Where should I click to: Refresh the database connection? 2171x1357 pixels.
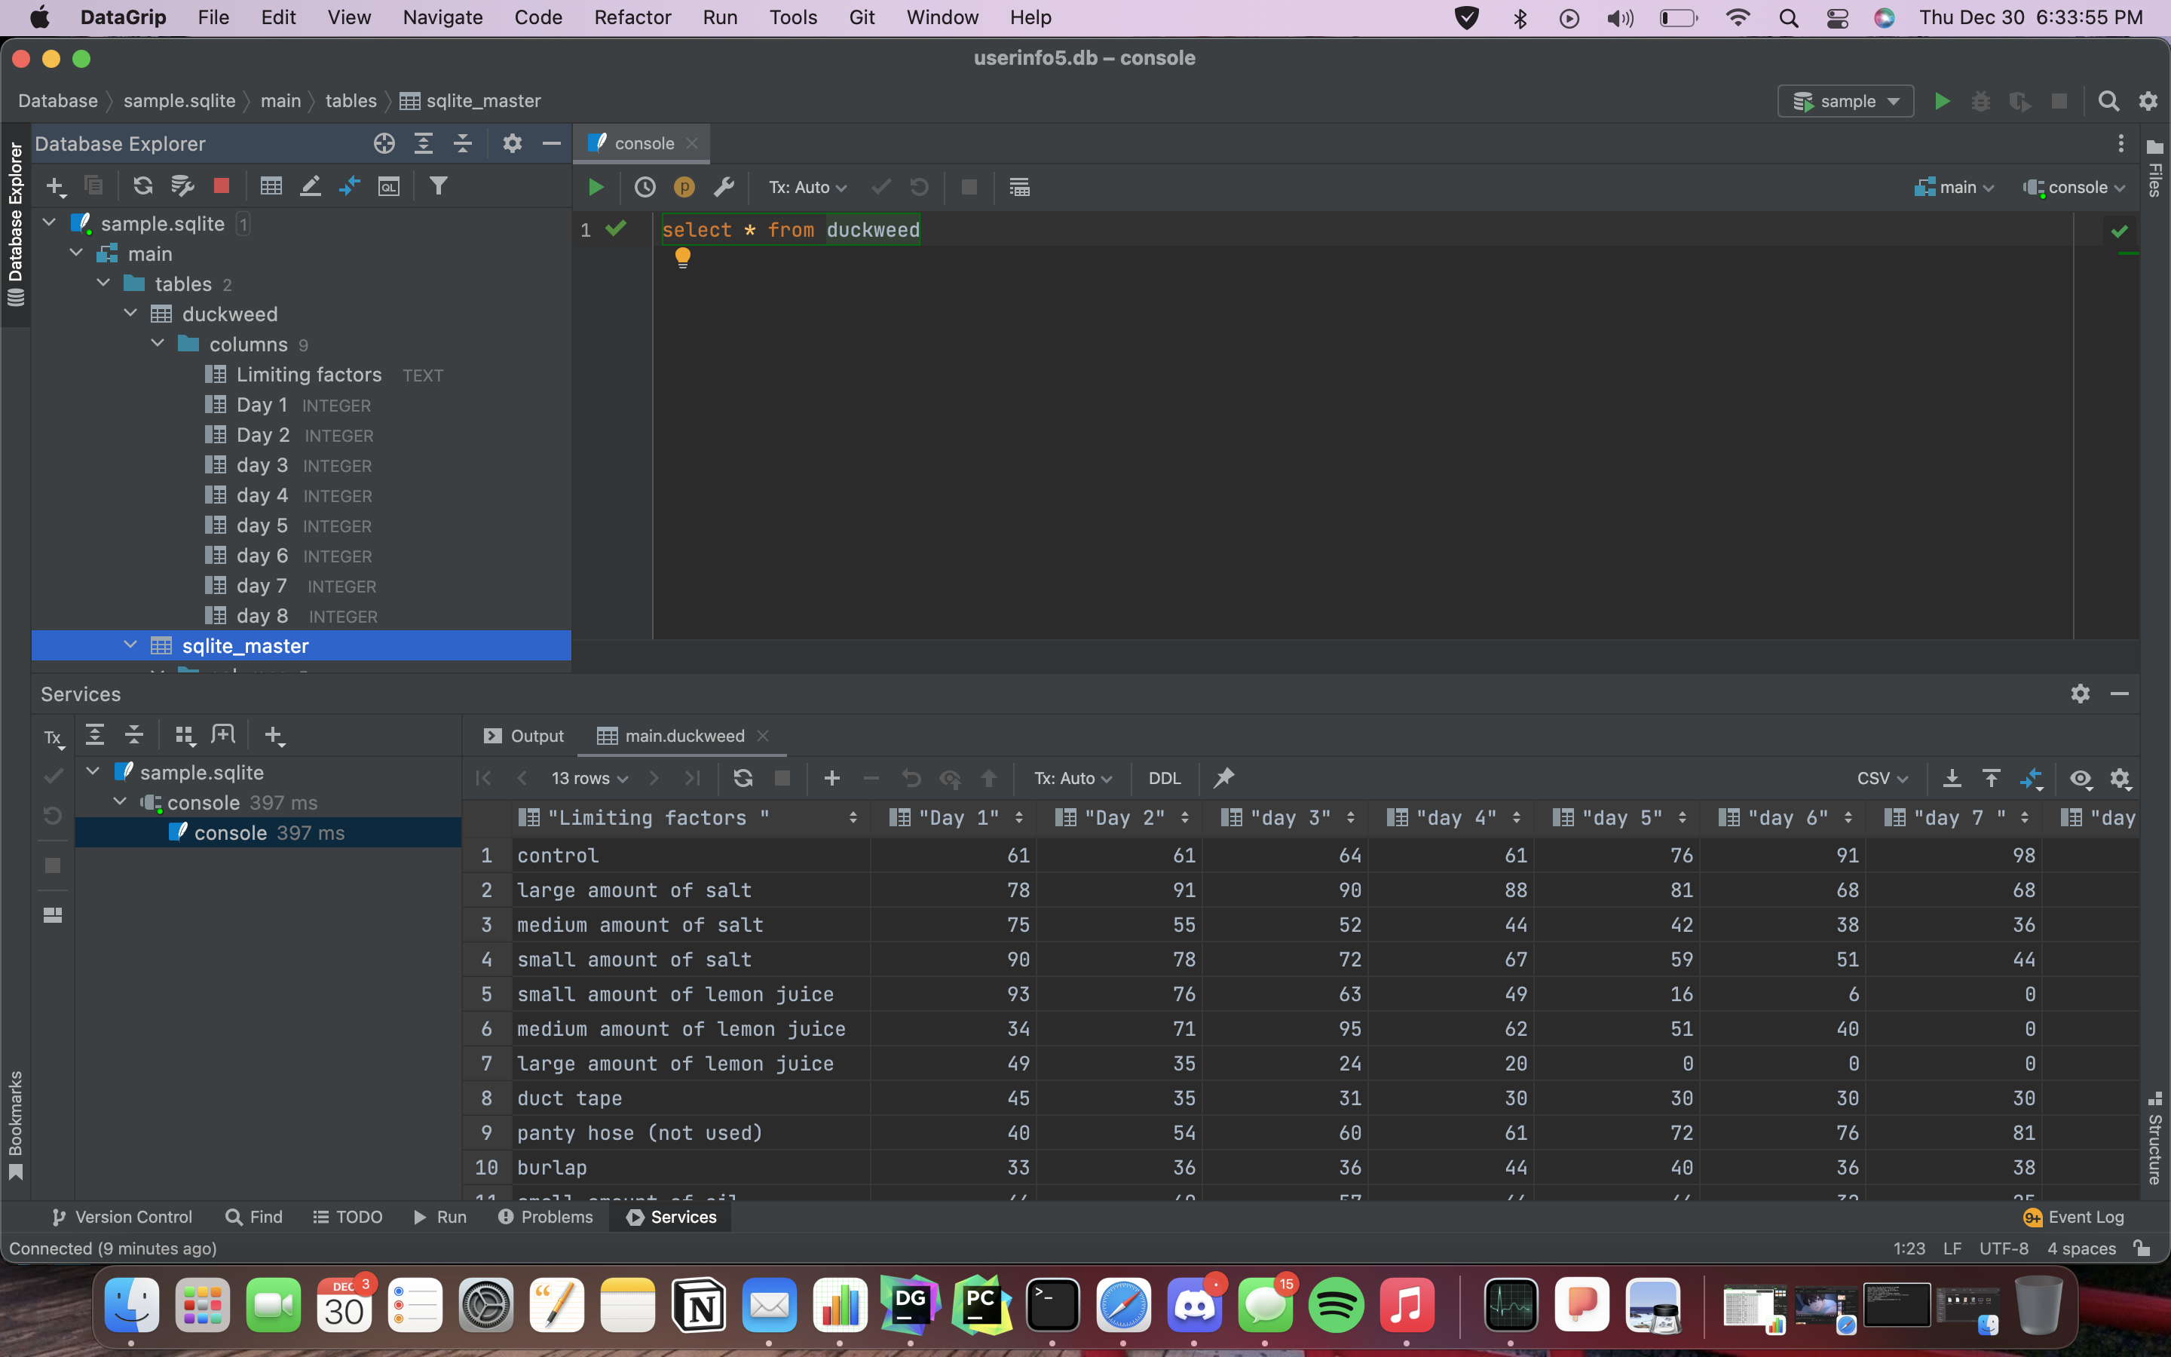tap(142, 185)
